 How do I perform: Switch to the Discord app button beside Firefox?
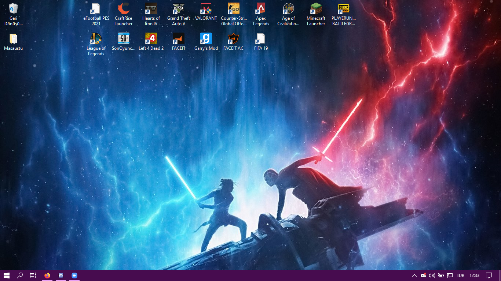pos(61,276)
